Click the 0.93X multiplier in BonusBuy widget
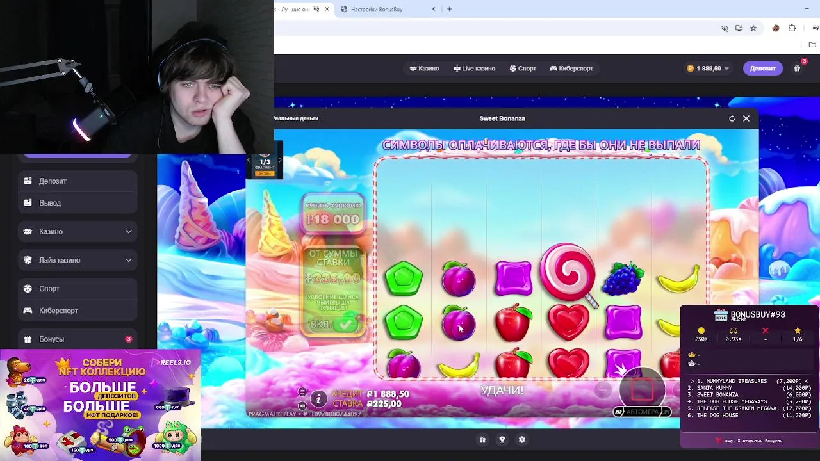This screenshot has height=461, width=820. coord(734,339)
